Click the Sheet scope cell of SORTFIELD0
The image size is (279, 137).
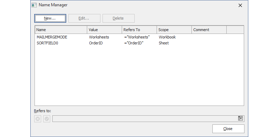[164, 43]
